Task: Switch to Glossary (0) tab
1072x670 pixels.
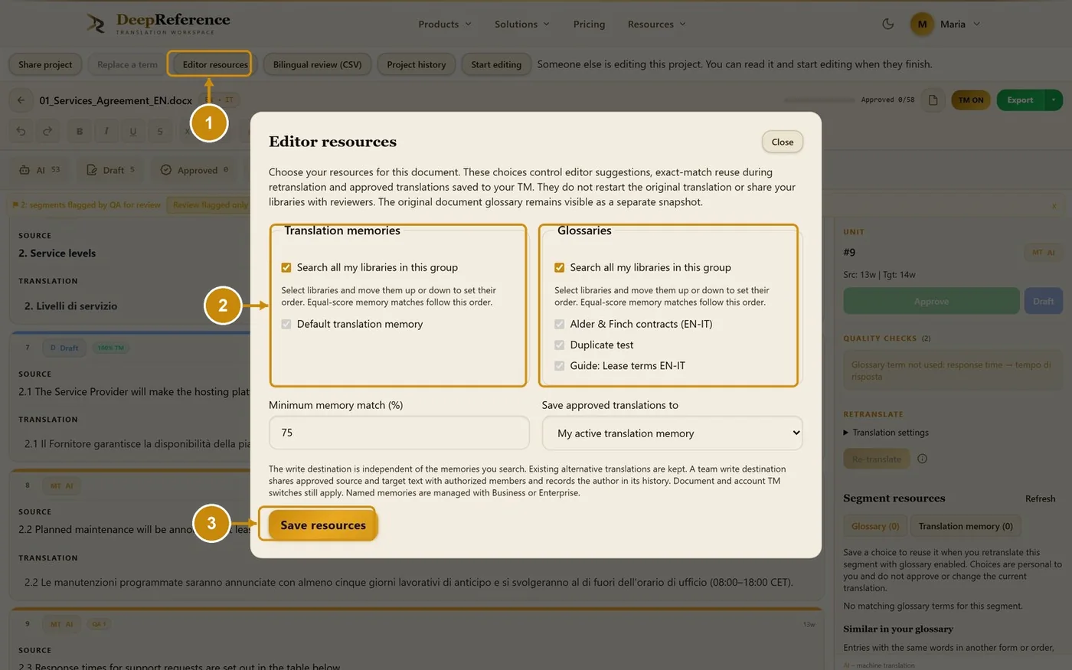Action: pyautogui.click(x=875, y=526)
